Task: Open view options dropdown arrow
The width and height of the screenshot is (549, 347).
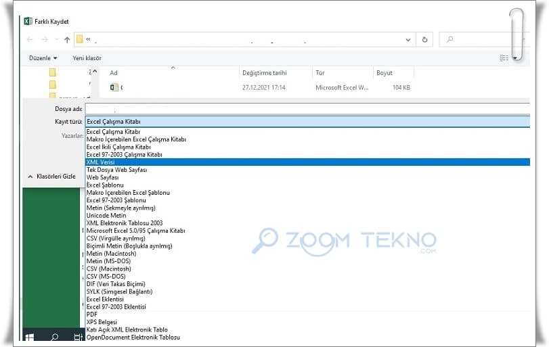Action: coord(515,58)
